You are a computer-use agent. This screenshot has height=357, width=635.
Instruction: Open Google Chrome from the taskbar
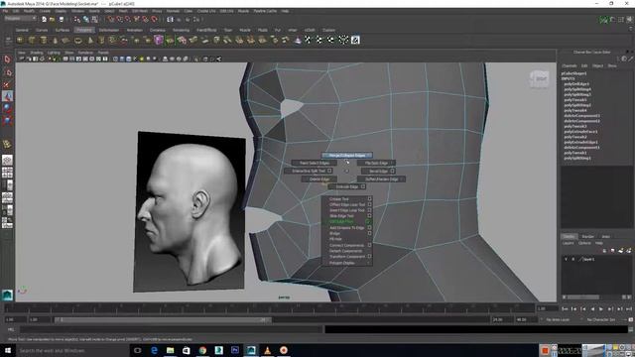click(202, 350)
